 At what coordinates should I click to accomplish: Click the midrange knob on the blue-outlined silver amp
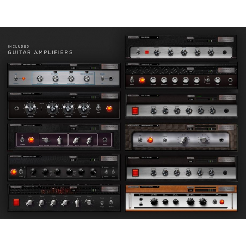71,78
